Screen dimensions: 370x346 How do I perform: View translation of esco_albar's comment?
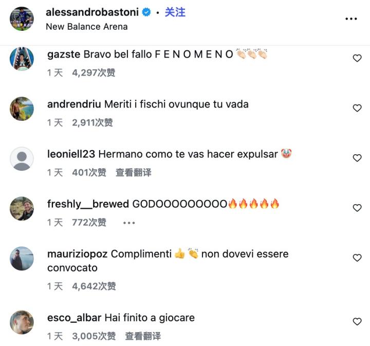[x=143, y=336]
